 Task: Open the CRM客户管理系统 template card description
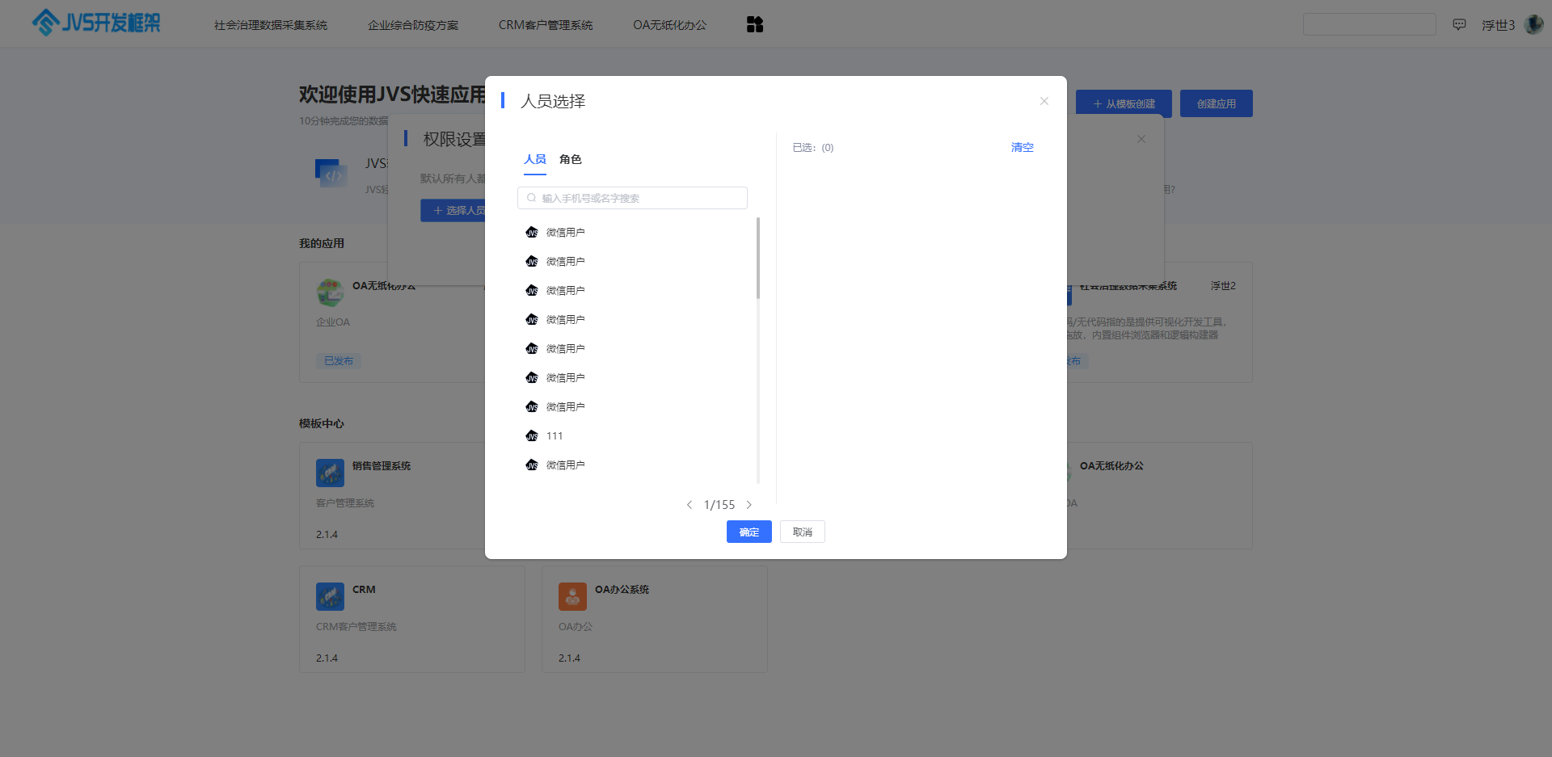click(356, 627)
